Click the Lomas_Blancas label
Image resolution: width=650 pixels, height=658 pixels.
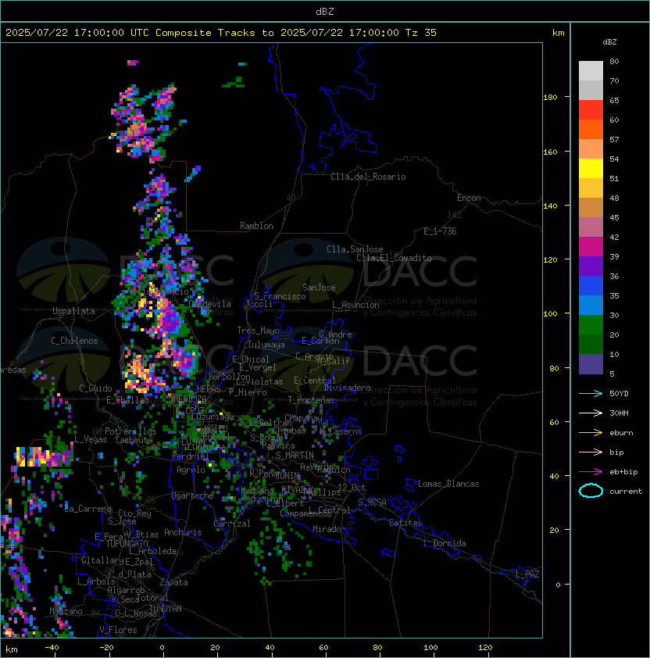coord(448,484)
